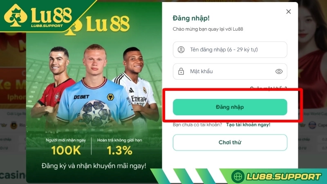
Task: Click the user avatar icon in username field
Action: (181, 49)
